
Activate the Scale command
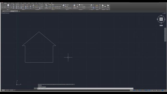[22, 8]
